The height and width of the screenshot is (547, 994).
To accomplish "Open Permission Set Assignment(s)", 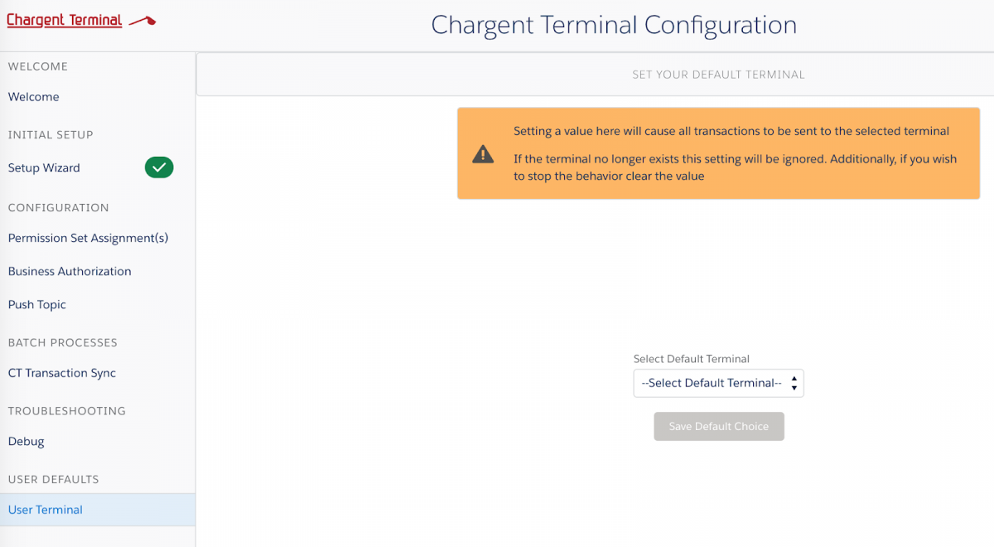I will click(88, 239).
